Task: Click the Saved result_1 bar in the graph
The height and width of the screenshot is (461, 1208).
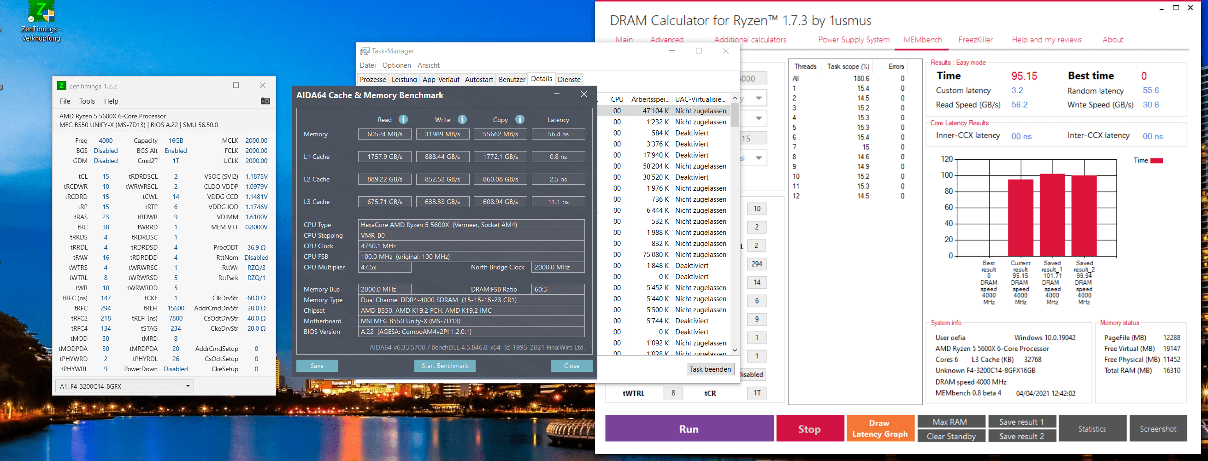Action: [1052, 215]
